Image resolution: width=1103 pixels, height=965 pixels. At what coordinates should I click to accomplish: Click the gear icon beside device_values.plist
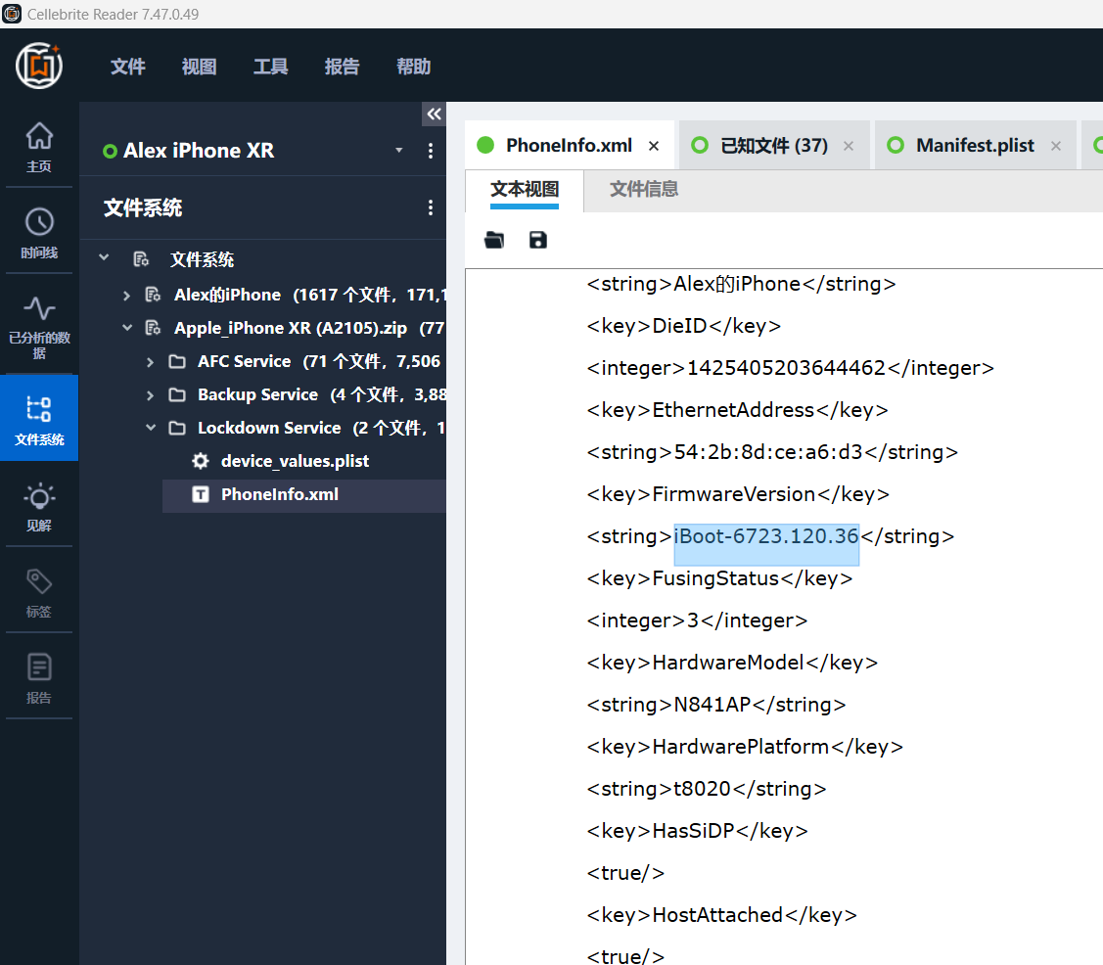point(201,461)
